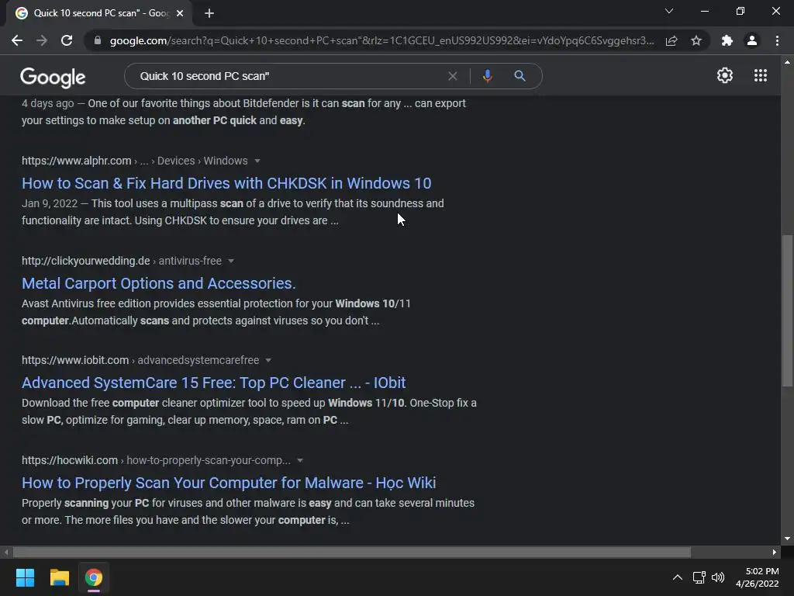The image size is (794, 596).
Task: Click the vertical scrollbar thumb
Action: 787,310
